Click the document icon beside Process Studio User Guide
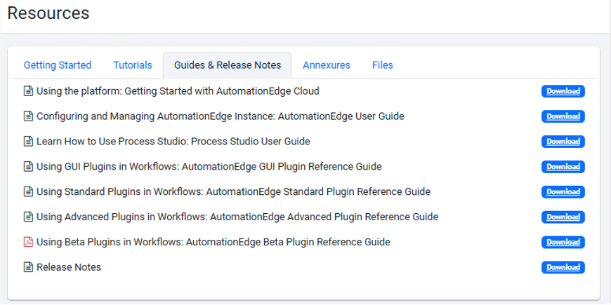 coord(28,142)
